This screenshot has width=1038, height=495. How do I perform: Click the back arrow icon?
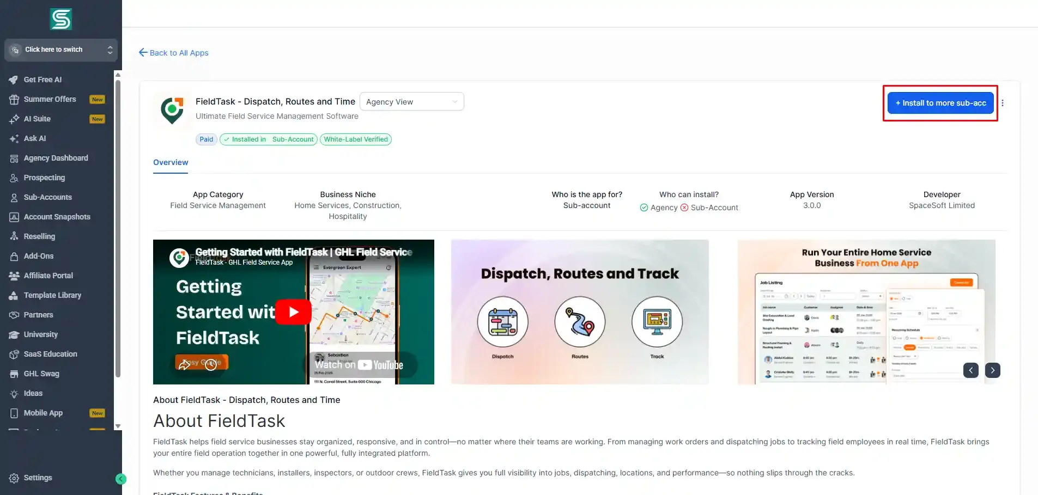coord(143,52)
